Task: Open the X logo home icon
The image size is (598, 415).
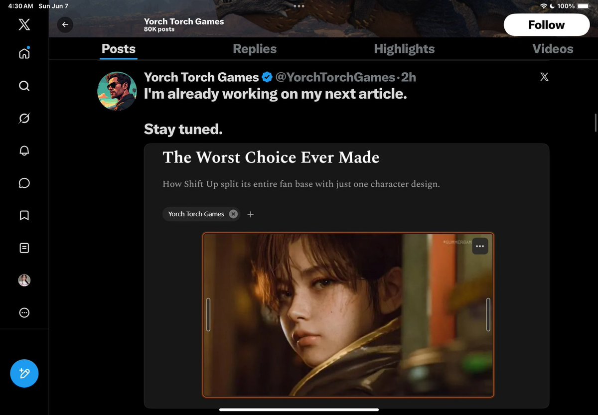Action: [24, 24]
